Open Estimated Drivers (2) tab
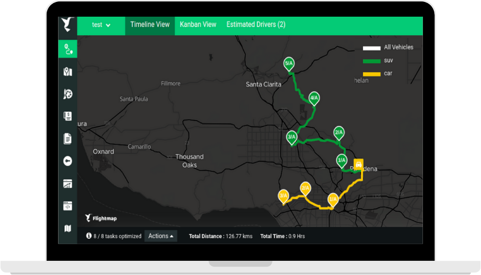 pyautogui.click(x=256, y=25)
